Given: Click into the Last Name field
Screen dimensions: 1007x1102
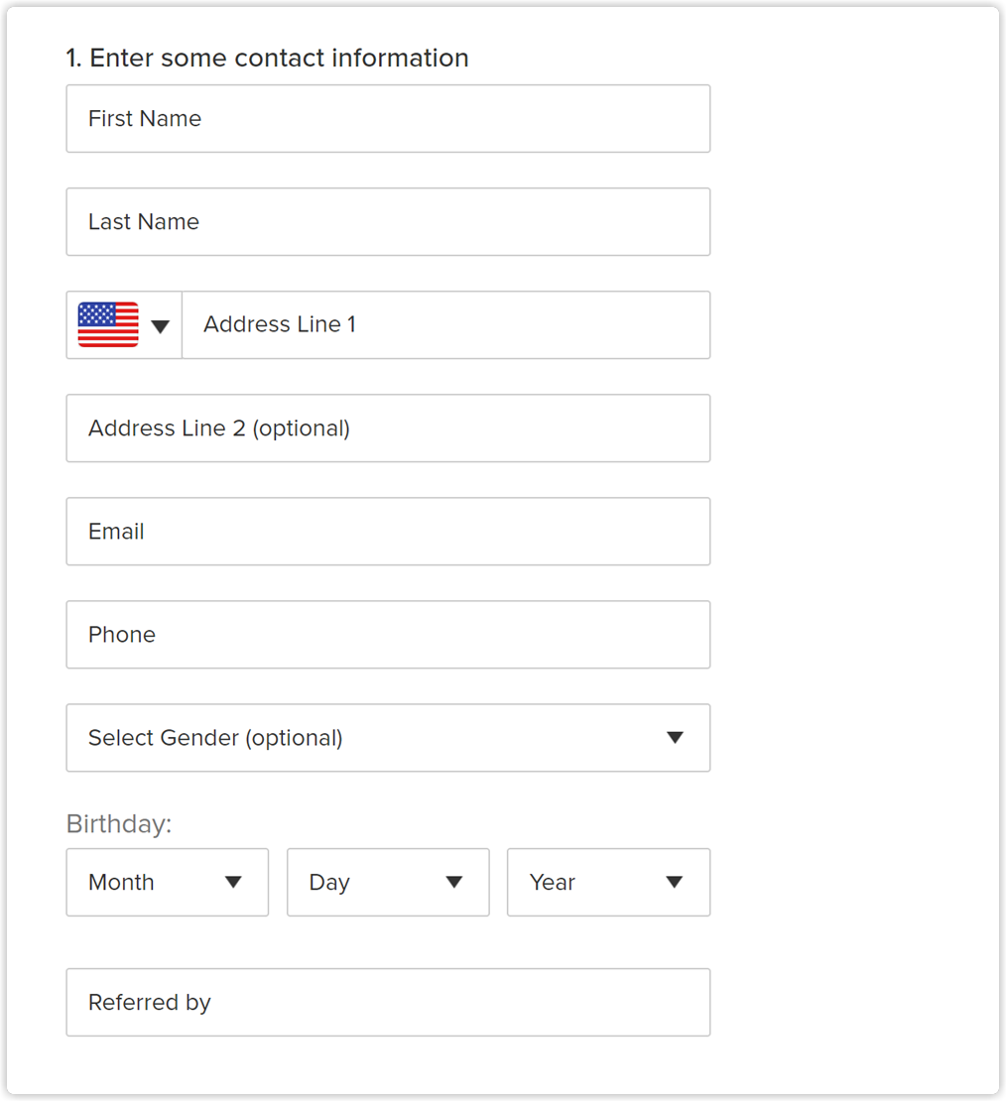Looking at the screenshot, I should coord(388,222).
